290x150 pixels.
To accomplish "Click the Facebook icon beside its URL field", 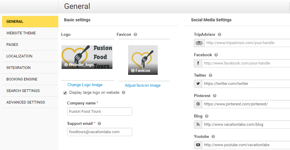I will coord(198,63).
